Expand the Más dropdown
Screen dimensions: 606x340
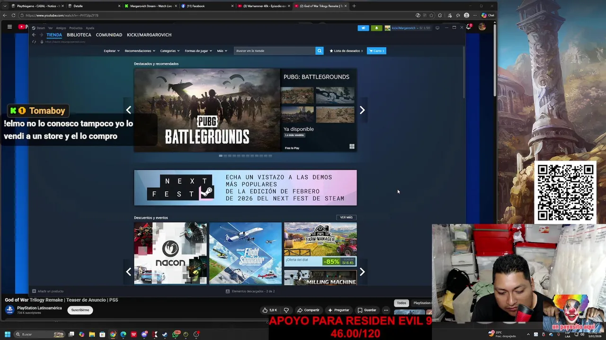point(222,51)
